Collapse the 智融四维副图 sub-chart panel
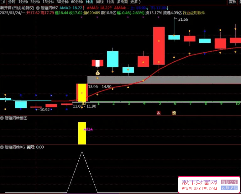This screenshot has height=194, width=241. point(2,118)
